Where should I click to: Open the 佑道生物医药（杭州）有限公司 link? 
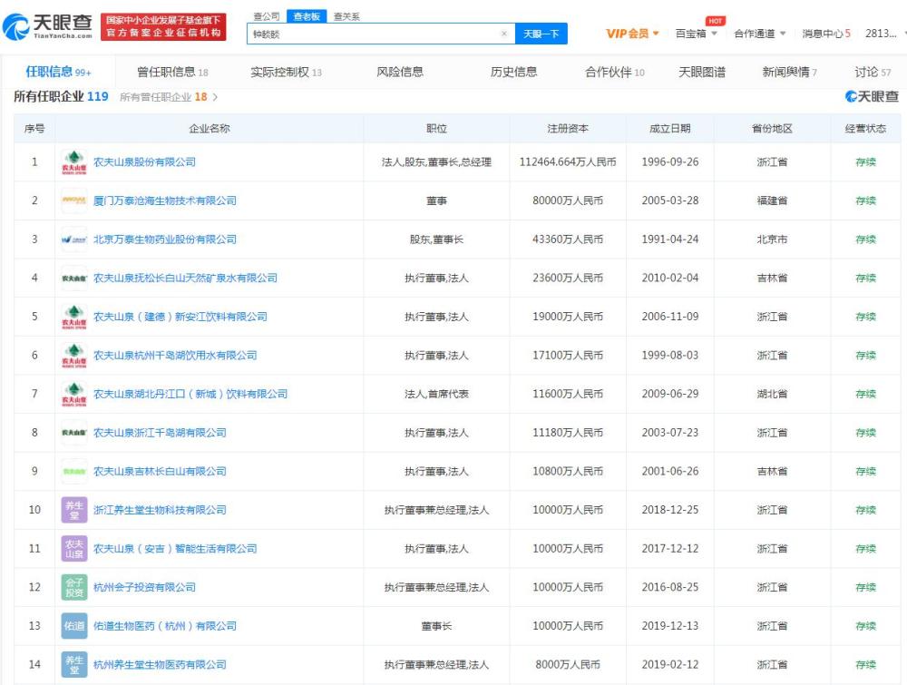165,626
